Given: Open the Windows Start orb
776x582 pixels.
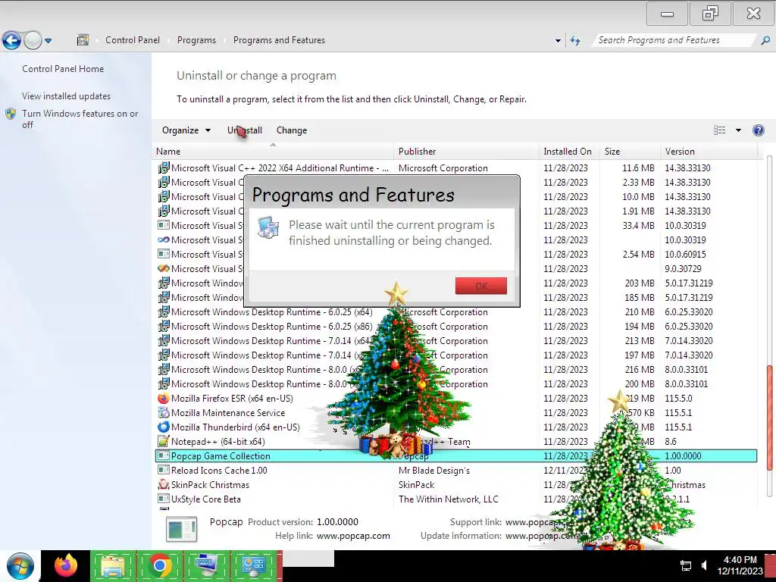Looking at the screenshot, I should tap(20, 566).
